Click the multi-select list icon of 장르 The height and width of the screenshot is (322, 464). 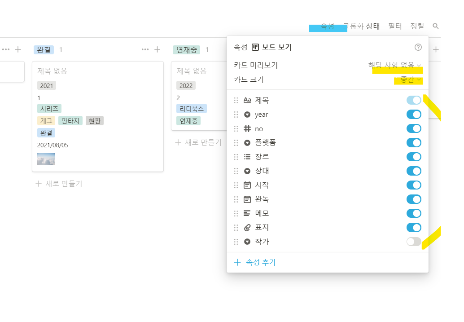point(247,157)
